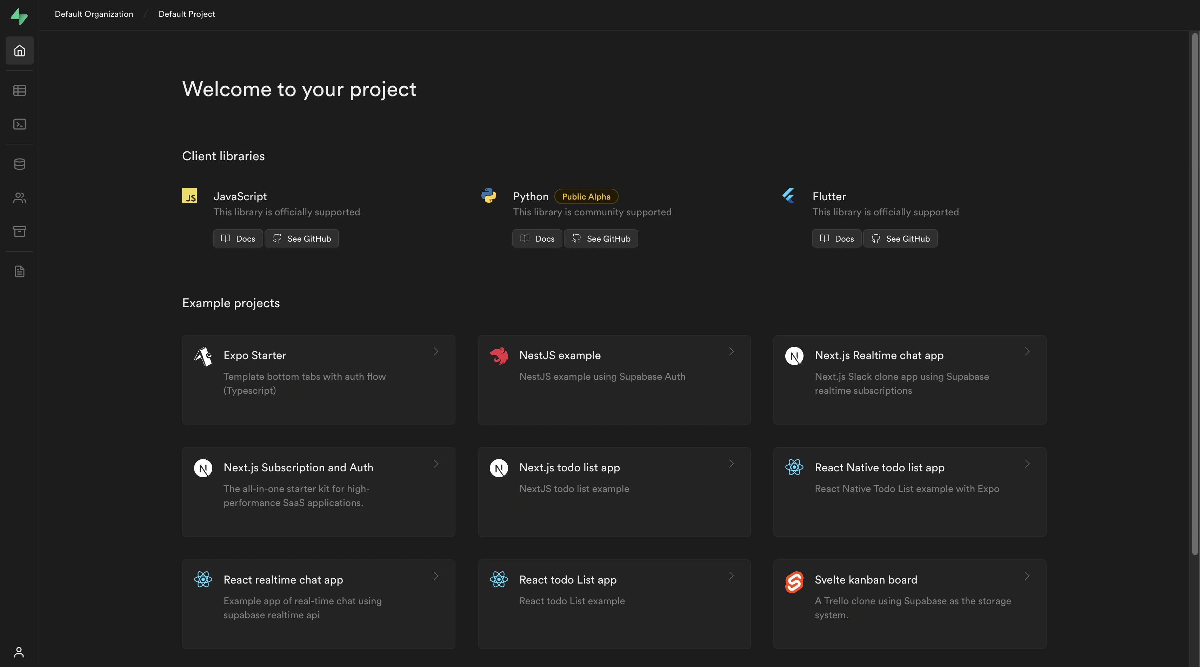Go to Default Organization breadcrumb
The image size is (1200, 667).
pos(94,14)
